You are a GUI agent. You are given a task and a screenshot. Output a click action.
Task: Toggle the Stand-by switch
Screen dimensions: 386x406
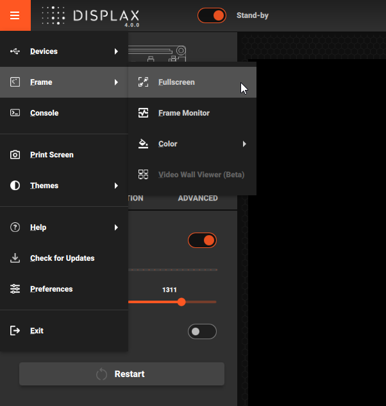(212, 15)
